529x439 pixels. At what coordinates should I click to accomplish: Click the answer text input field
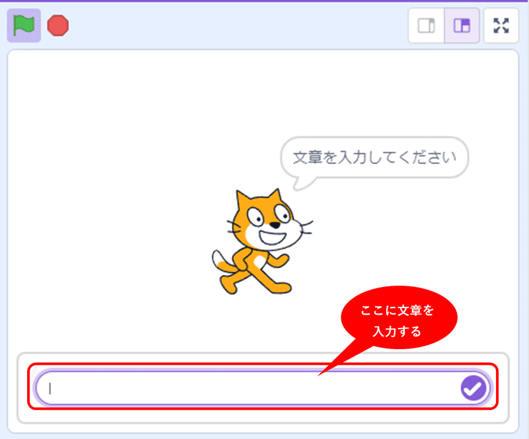coord(263,387)
